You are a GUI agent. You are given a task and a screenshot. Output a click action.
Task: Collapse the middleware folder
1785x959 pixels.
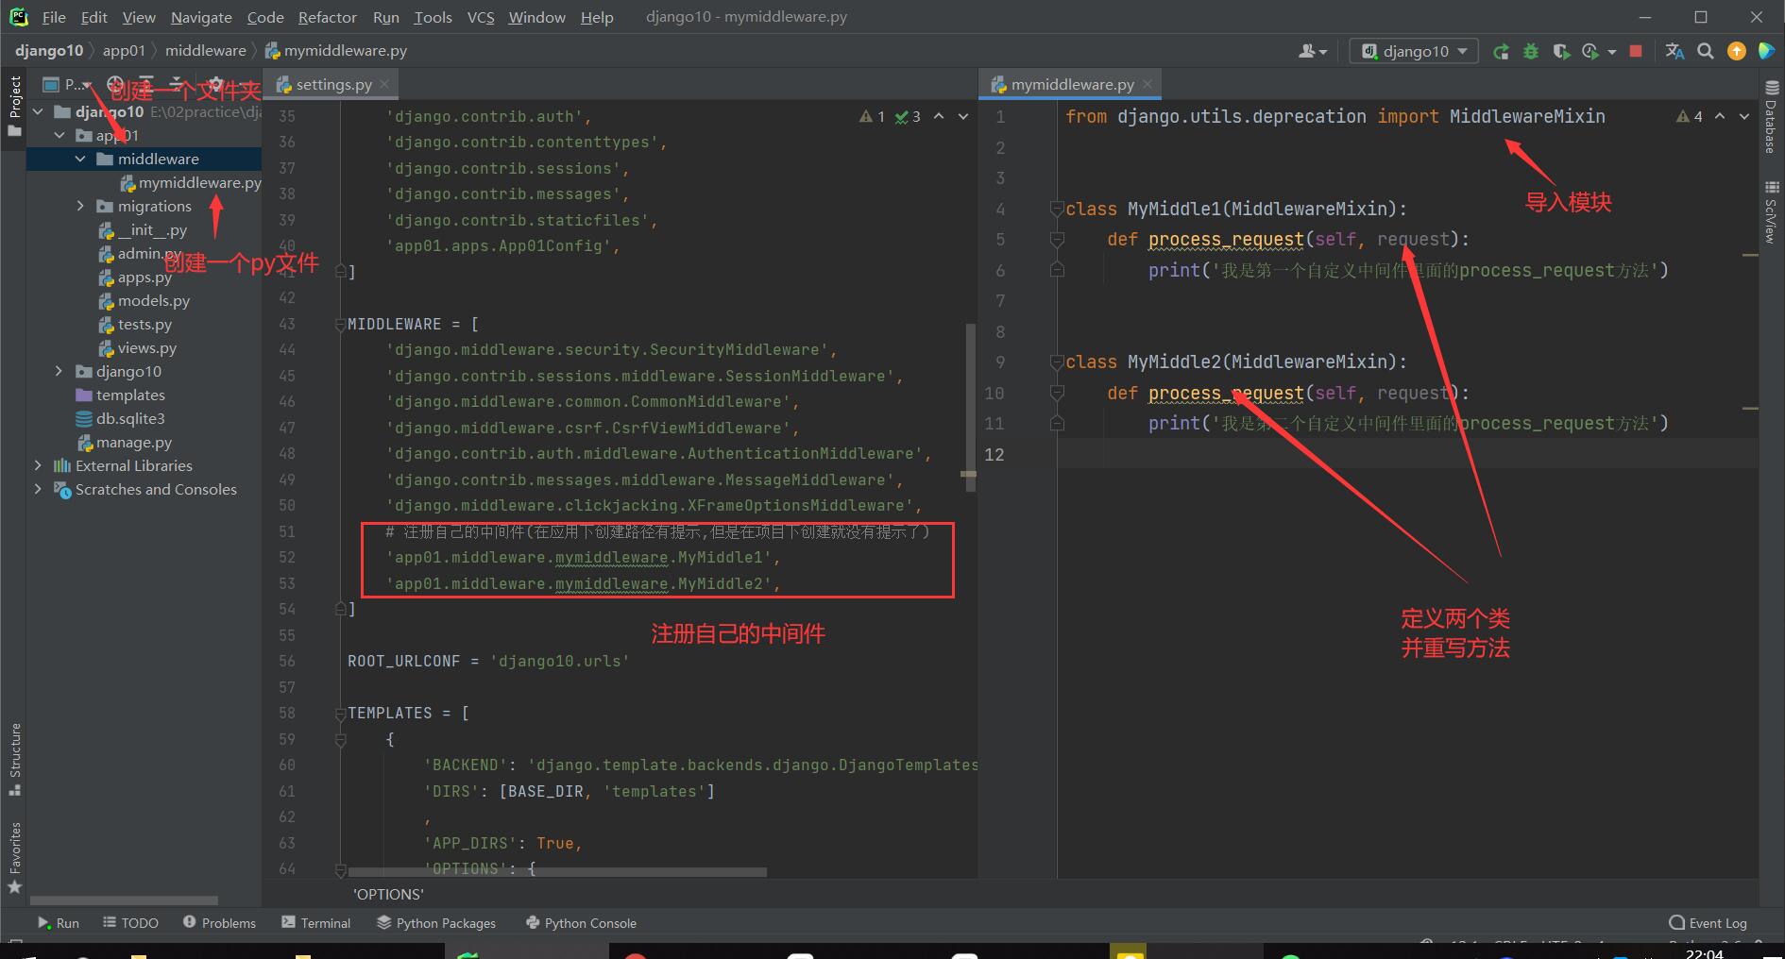(80, 159)
